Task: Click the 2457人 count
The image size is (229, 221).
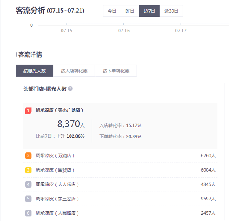Action: [208, 213]
